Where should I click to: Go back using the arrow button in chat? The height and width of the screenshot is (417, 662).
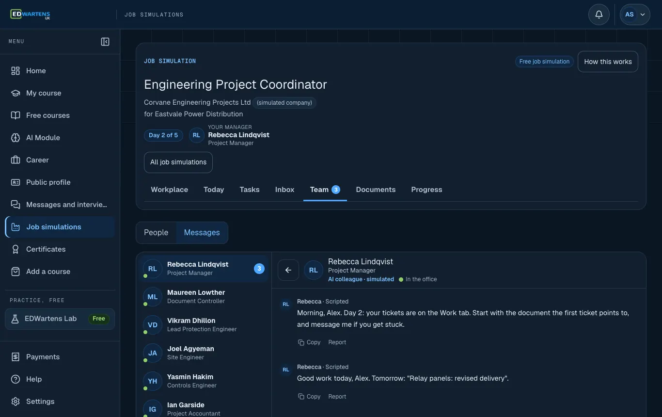(x=288, y=270)
